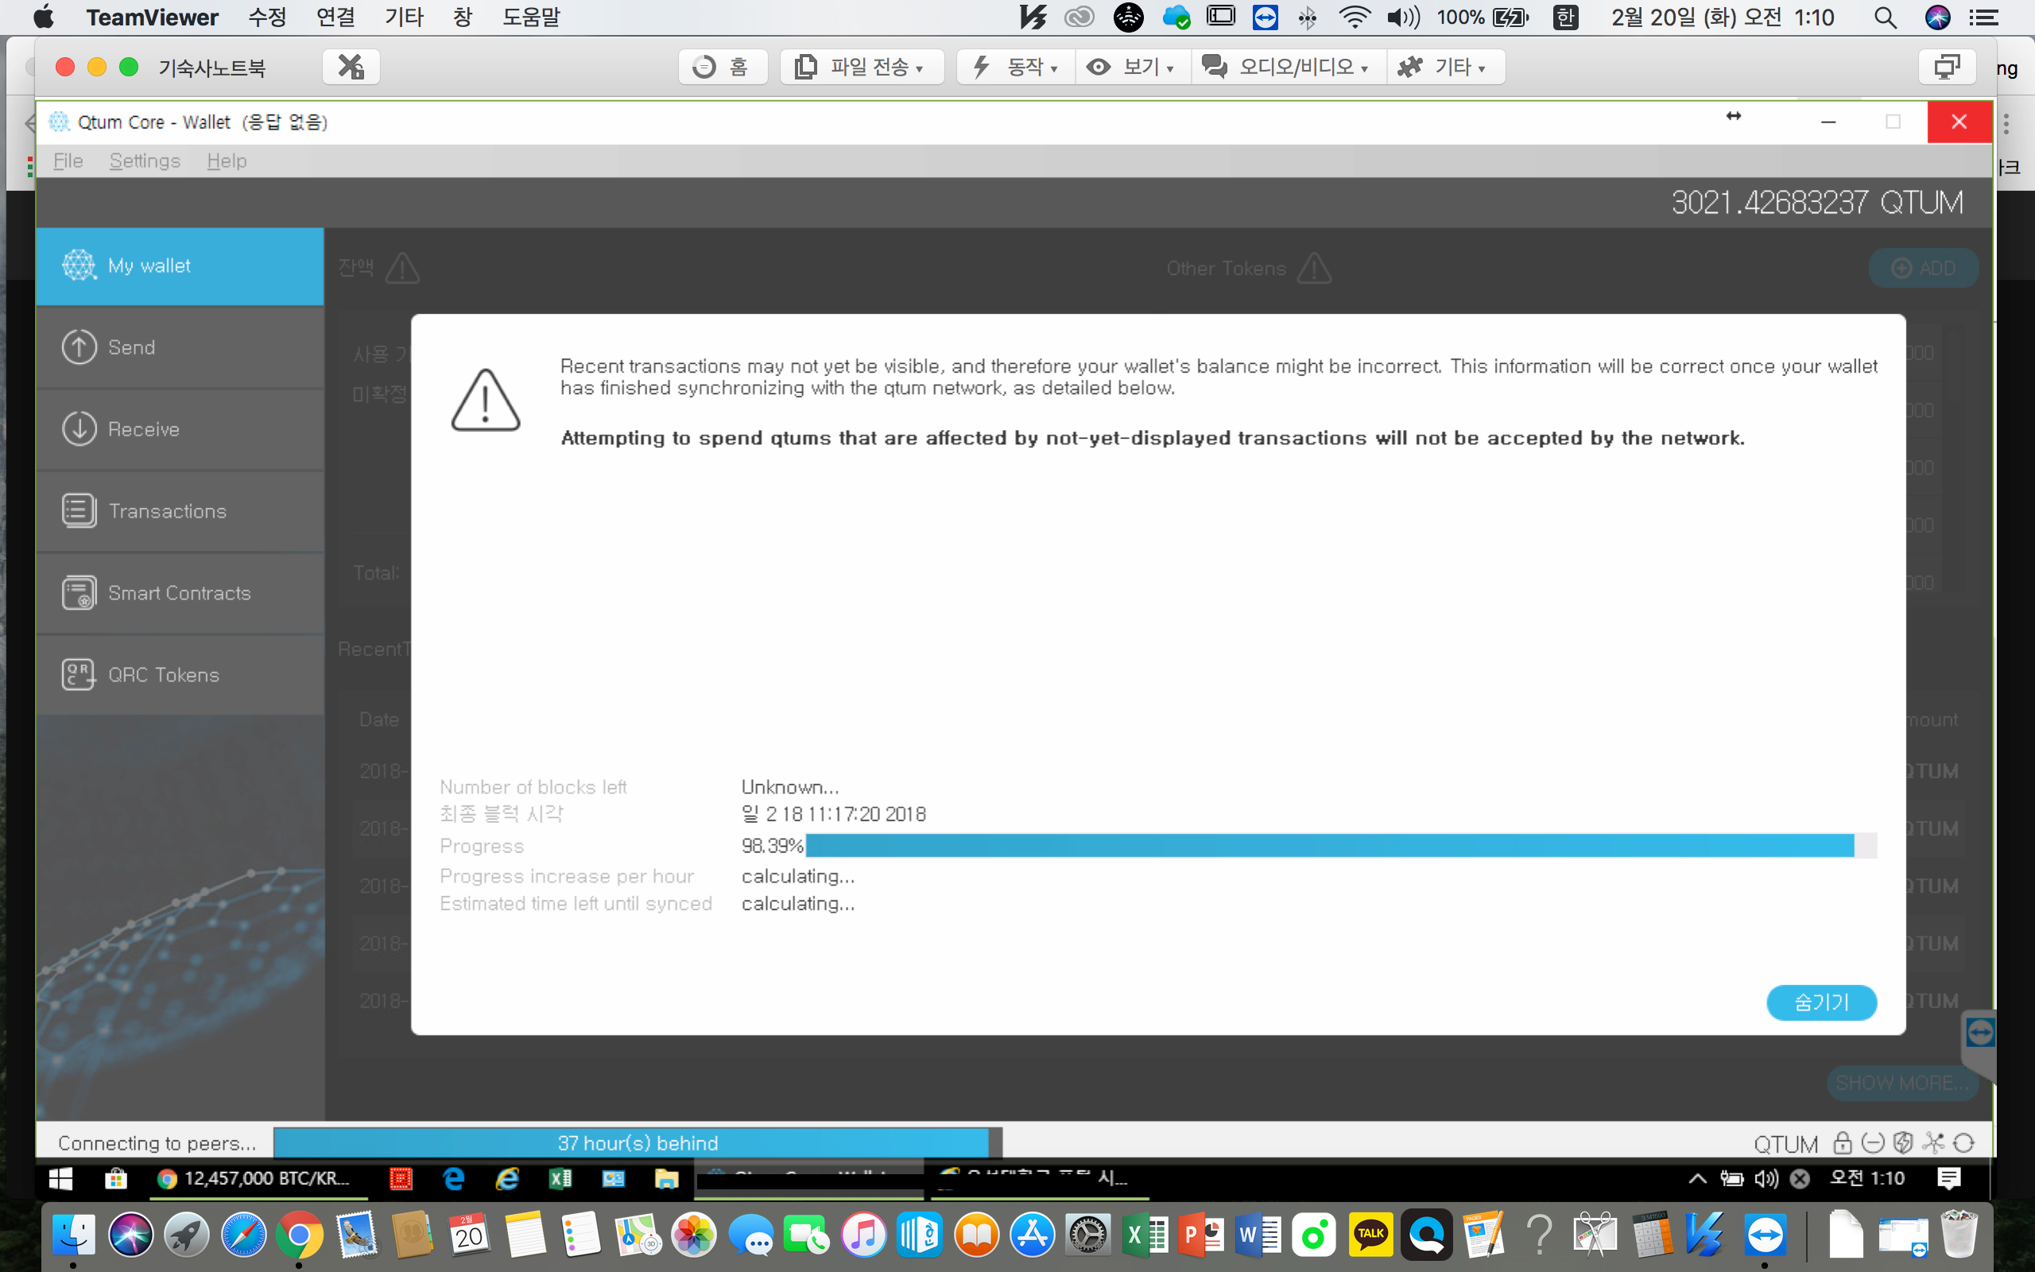Open the TeamViewer 수정 menu
This screenshot has width=2035, height=1272.
coord(267,17)
